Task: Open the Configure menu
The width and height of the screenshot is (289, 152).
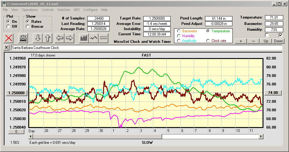Action: (x=90, y=10)
